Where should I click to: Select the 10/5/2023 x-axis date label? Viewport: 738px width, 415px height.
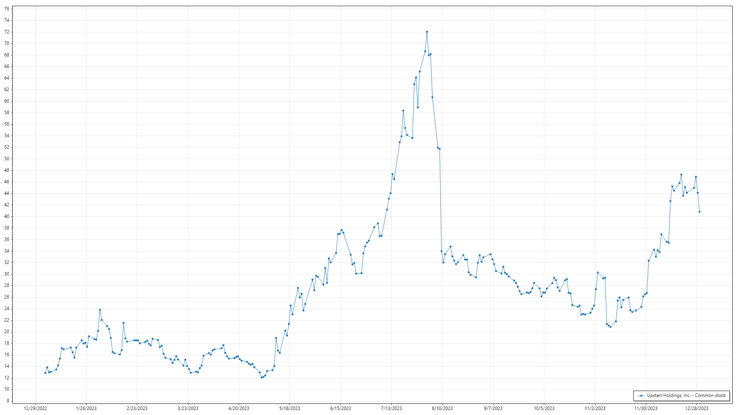[544, 408]
